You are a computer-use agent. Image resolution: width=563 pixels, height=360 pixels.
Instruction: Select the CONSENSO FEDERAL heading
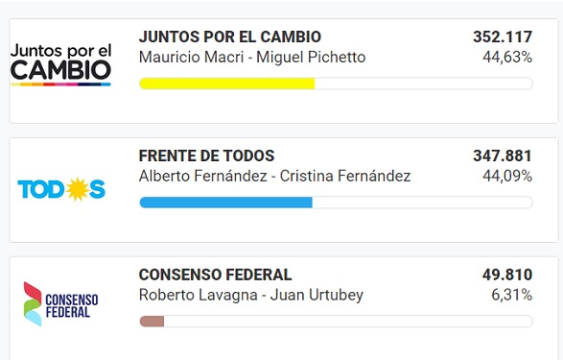215,275
